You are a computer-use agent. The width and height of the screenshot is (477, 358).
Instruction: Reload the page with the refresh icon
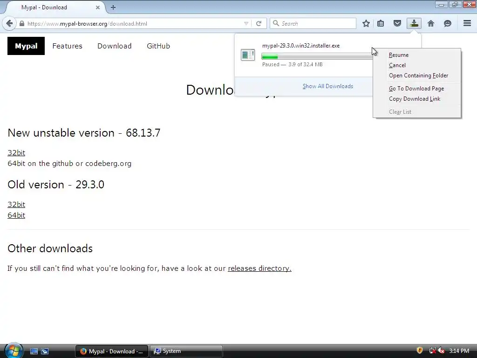[x=259, y=23]
